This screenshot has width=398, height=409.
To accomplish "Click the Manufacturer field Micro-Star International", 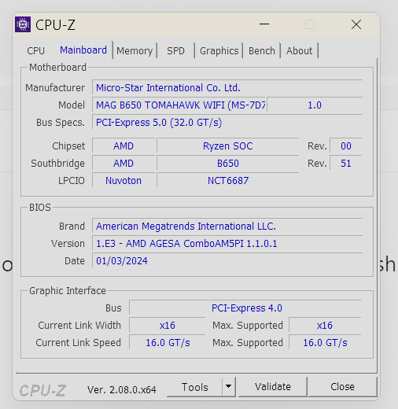I will point(227,87).
